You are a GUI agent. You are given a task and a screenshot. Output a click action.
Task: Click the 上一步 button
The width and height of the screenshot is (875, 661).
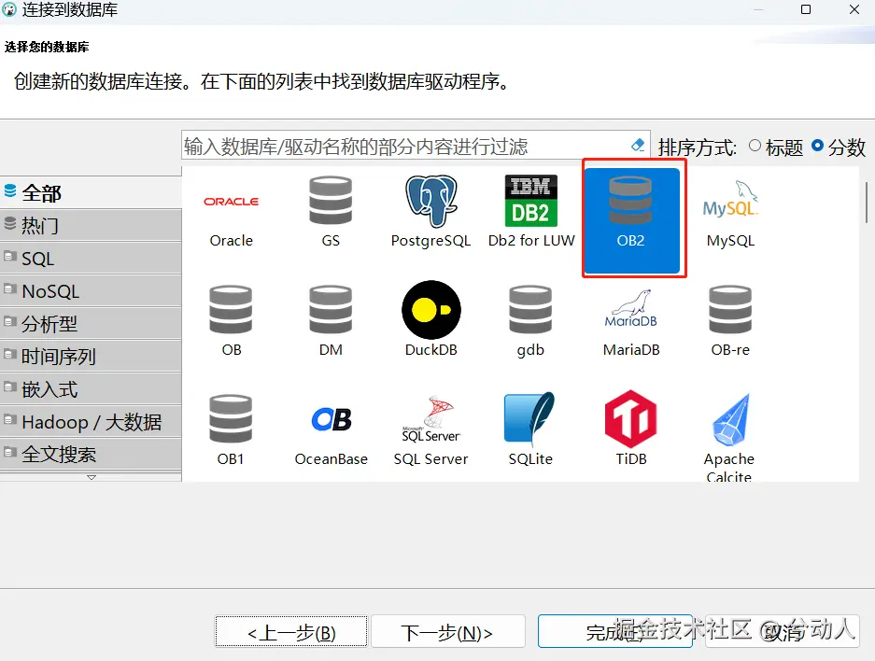(x=290, y=631)
